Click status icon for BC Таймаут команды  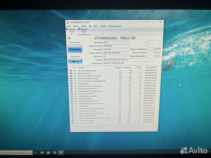(72, 99)
